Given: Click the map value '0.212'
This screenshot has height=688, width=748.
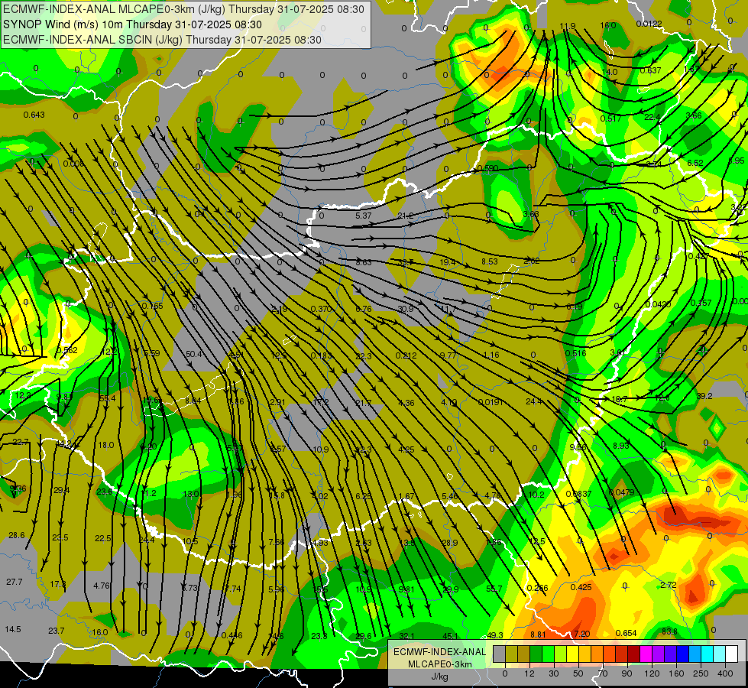Looking at the screenshot, I should pos(406,355).
